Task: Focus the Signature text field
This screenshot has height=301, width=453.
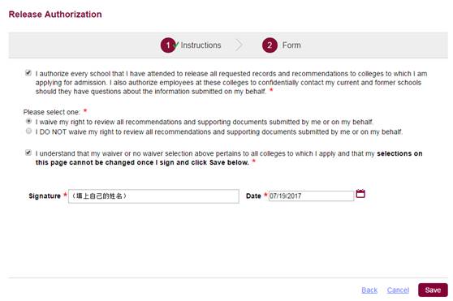Action: click(153, 196)
